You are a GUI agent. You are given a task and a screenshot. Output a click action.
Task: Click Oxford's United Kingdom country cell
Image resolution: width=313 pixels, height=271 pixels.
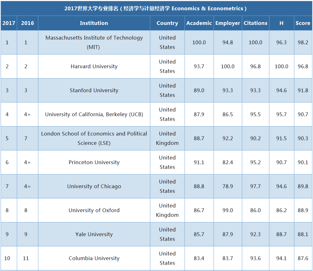167,210
